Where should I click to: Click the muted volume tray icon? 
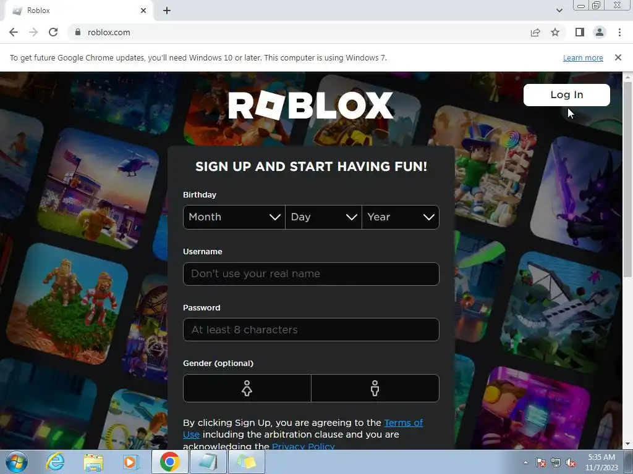pyautogui.click(x=571, y=462)
